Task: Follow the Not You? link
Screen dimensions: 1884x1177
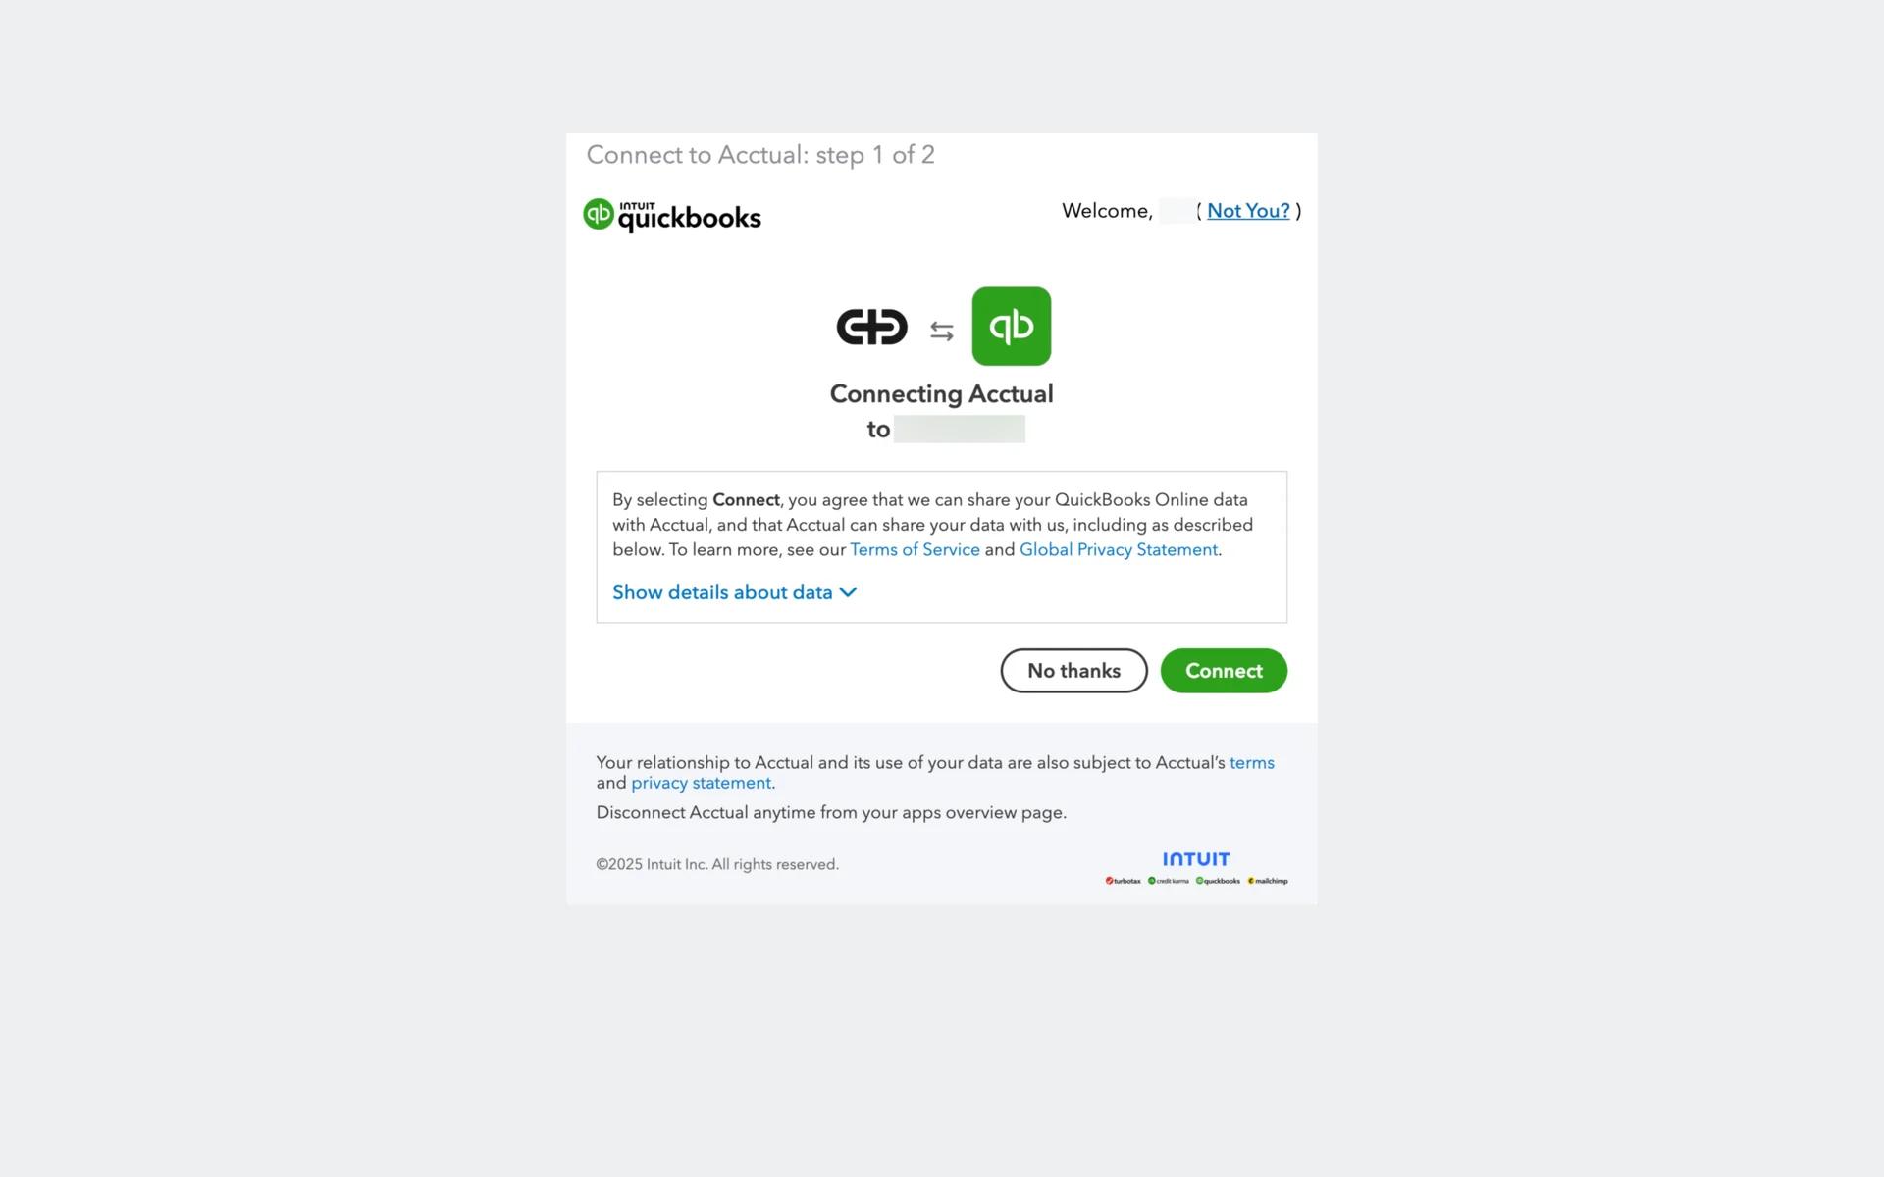Action: [x=1248, y=211]
